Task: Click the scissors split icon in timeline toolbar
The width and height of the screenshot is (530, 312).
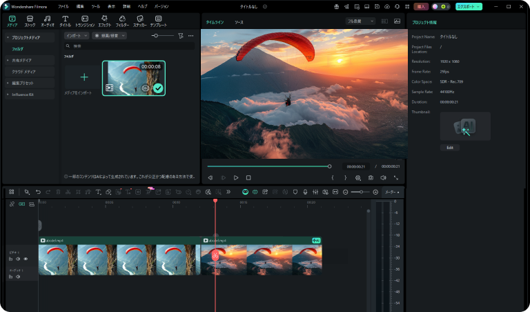Action: pos(68,192)
